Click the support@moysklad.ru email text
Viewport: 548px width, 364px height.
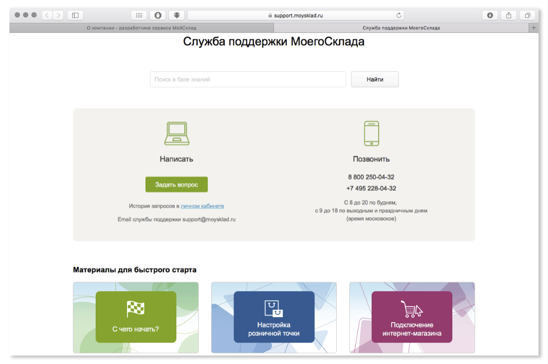click(x=209, y=220)
